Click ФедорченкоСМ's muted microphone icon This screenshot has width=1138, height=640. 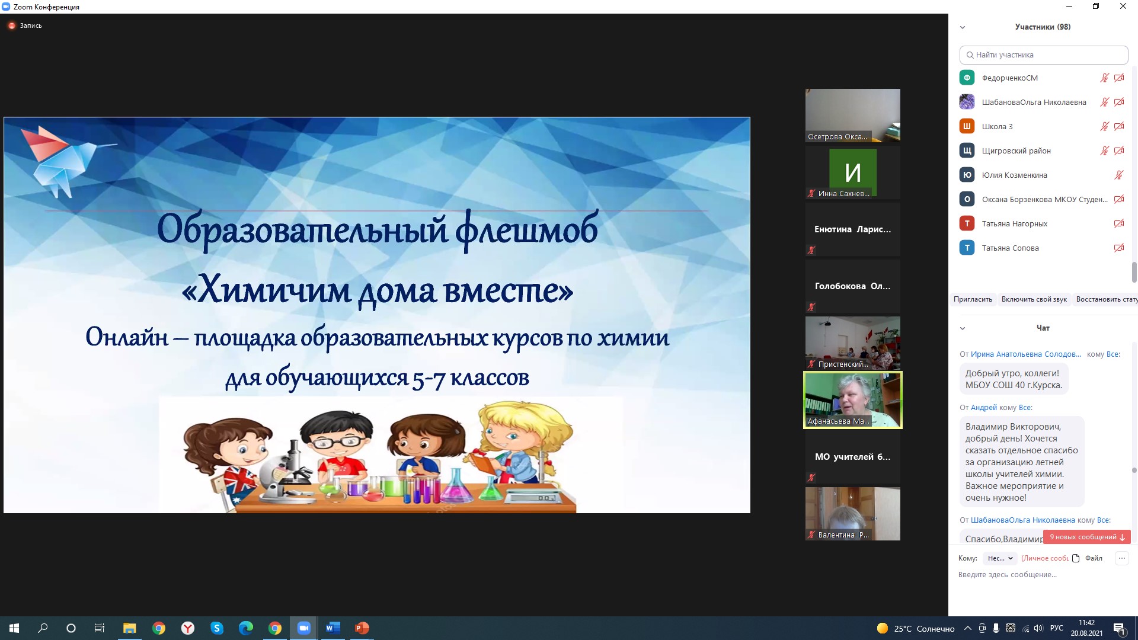(1104, 78)
